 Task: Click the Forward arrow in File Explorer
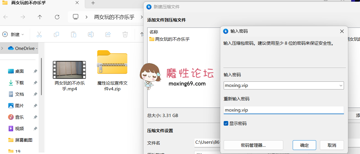click(23, 17)
